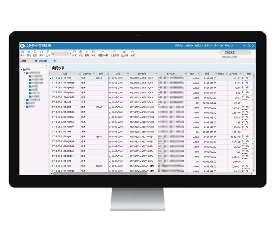275x235 pixels.
Task: Open the 文件(F) menu
Action: (189, 46)
